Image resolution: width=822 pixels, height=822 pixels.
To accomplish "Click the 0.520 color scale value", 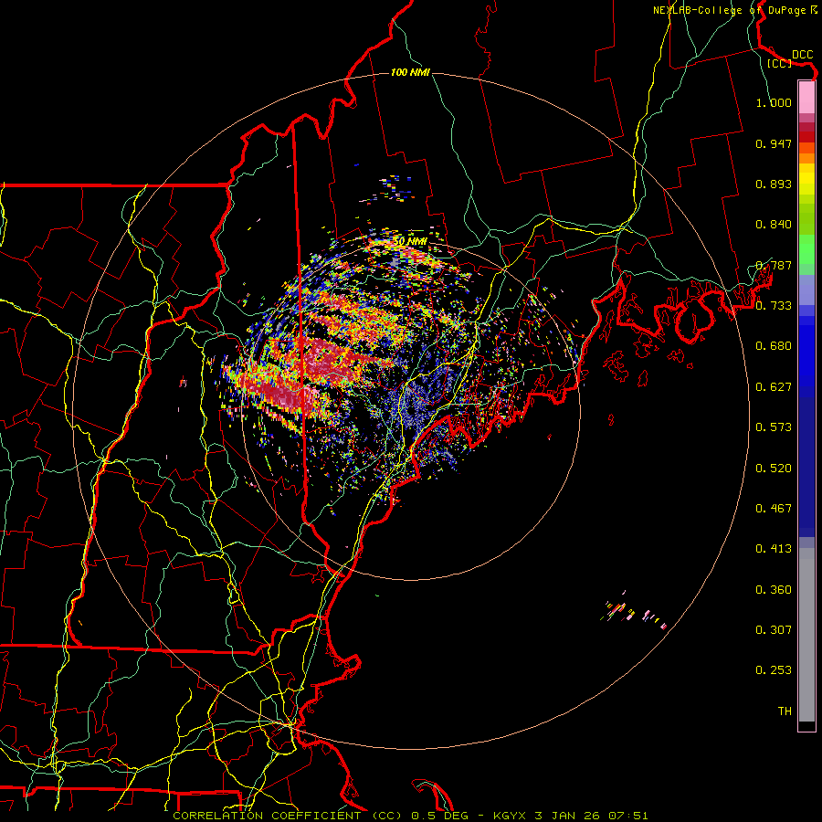I will [774, 469].
